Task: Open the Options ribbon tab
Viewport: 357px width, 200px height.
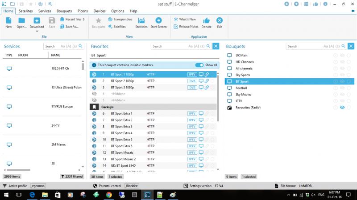Action: click(118, 11)
